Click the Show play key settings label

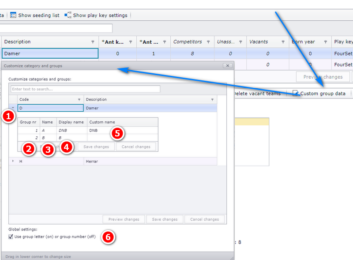(100, 15)
